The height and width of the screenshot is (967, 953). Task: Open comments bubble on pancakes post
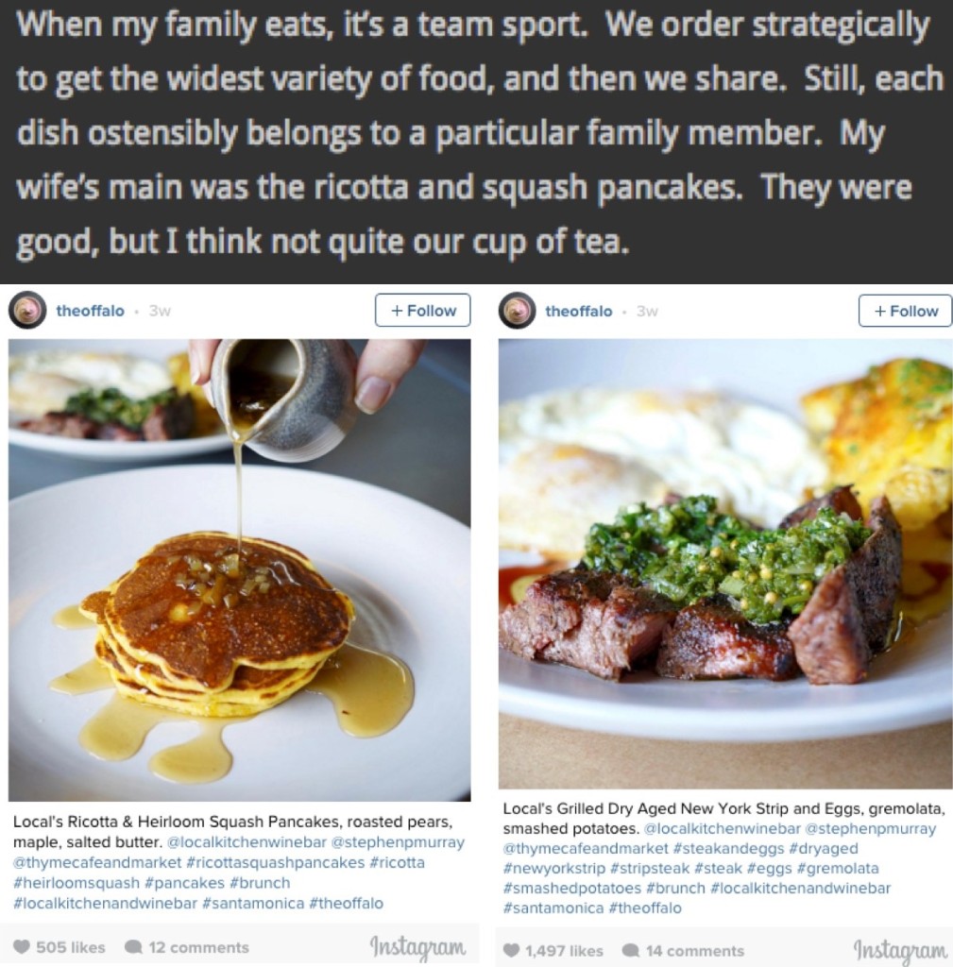coord(134,947)
